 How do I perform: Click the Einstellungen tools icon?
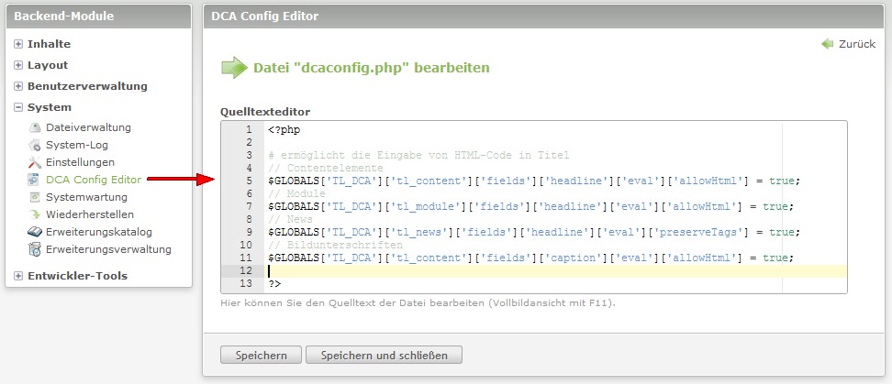[x=35, y=162]
